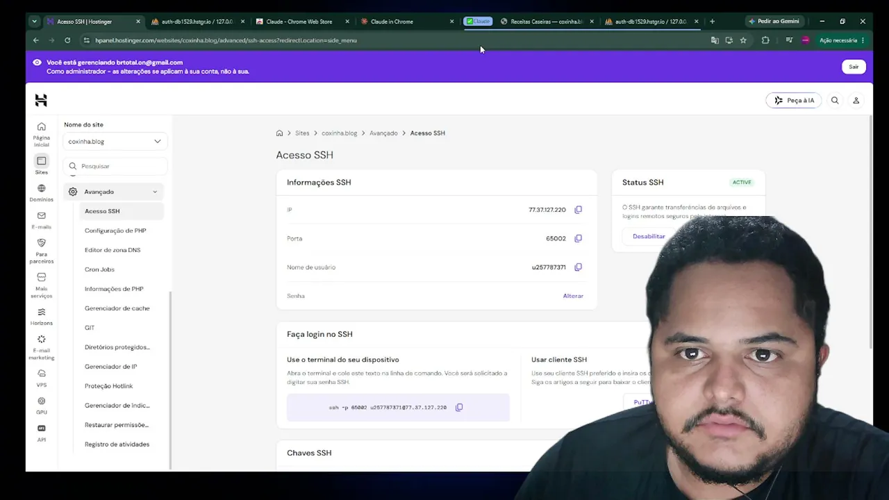
Task: Open Gerenciador de IP
Action: [x=110, y=367]
